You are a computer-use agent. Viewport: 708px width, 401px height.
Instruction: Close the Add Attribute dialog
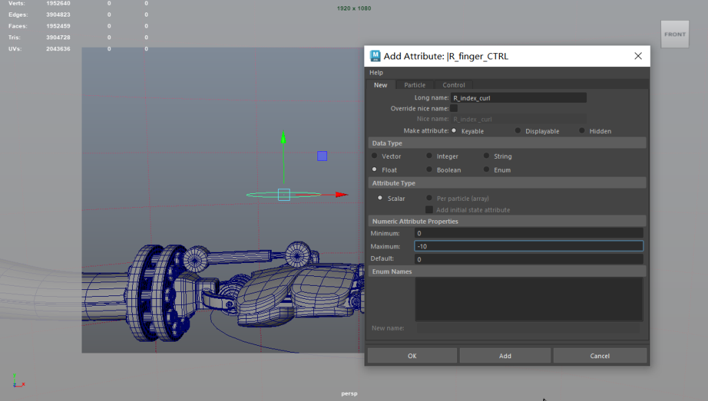637,56
